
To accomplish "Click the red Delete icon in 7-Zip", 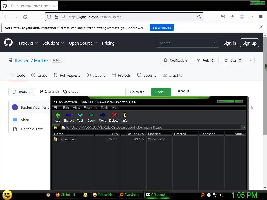I will (x=114, y=117).
